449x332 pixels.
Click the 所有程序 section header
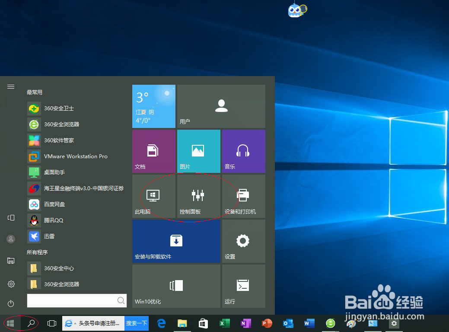[37, 252]
